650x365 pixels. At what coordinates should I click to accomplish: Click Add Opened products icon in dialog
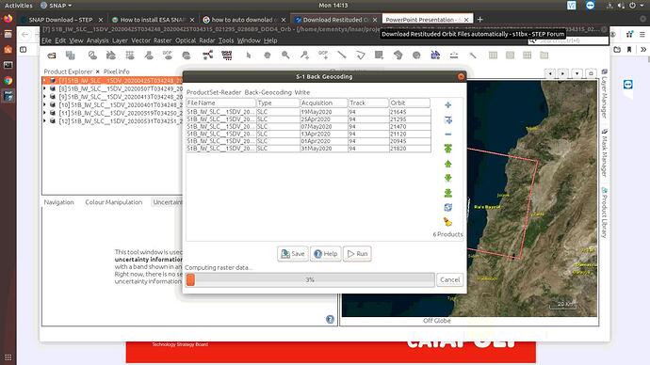(447, 120)
